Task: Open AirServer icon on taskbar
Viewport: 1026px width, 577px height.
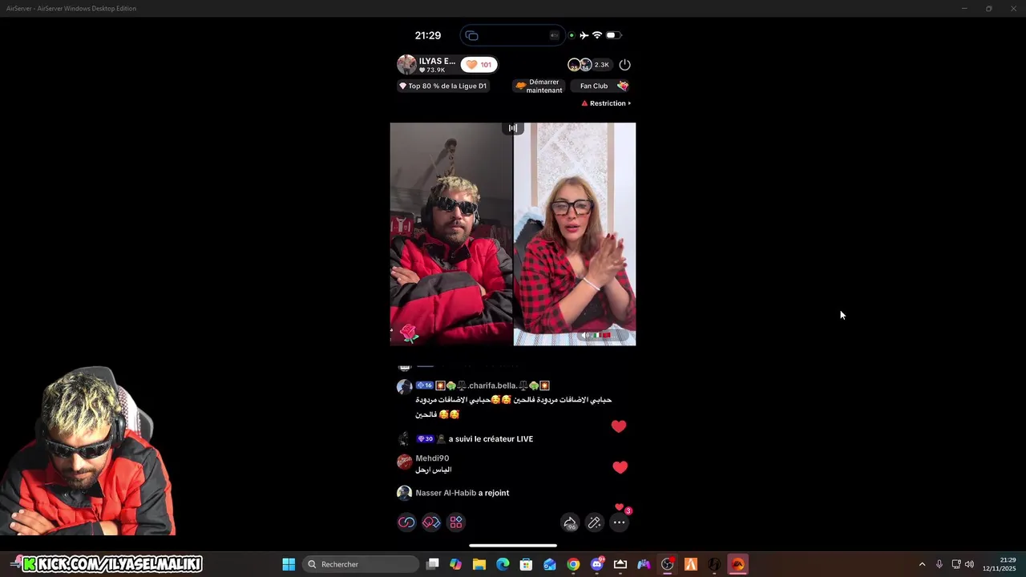Action: point(620,564)
